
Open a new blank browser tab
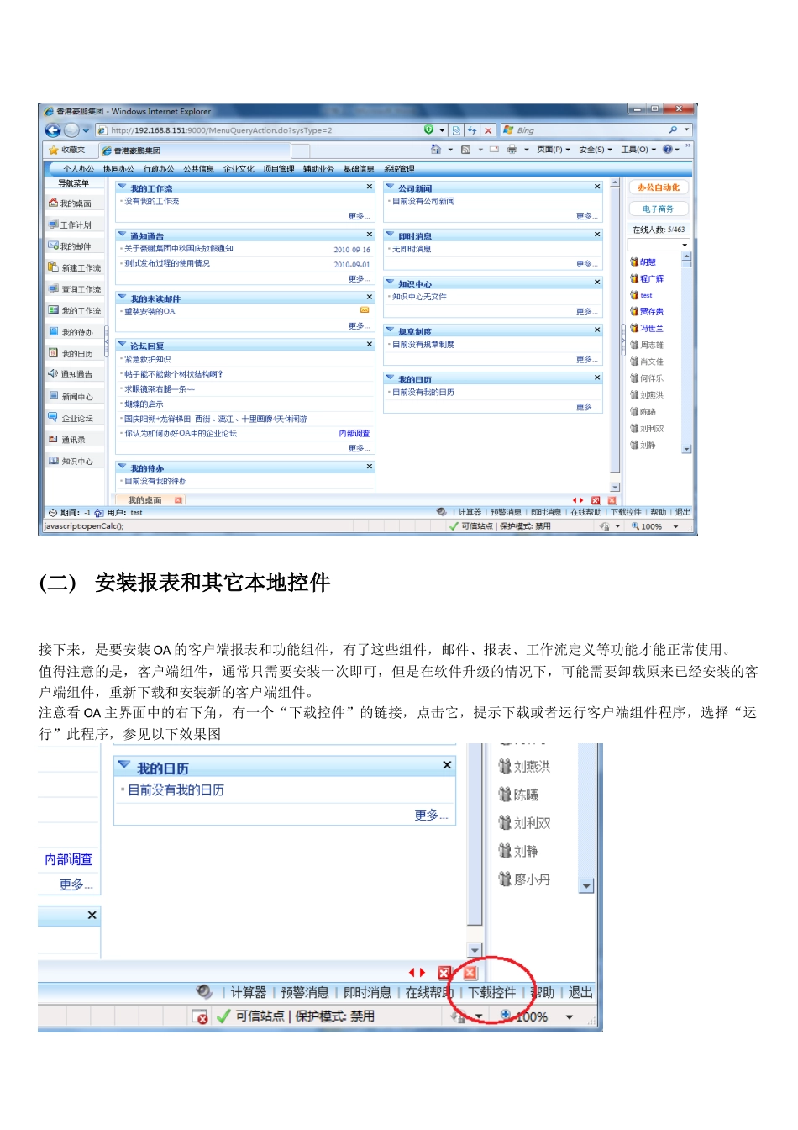301,150
